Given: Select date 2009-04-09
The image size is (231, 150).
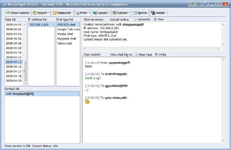Looking at the screenshot, I should pos(13,48).
